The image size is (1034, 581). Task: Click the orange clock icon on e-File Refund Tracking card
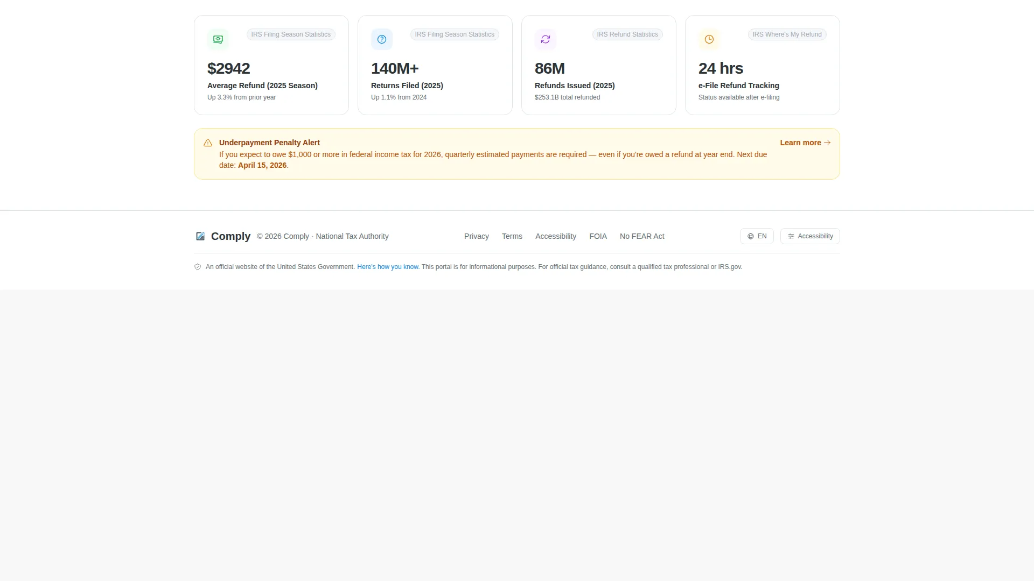(x=709, y=39)
